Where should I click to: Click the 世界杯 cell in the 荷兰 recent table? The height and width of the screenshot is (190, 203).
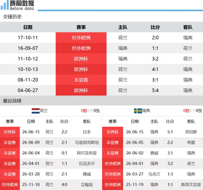point(10,132)
